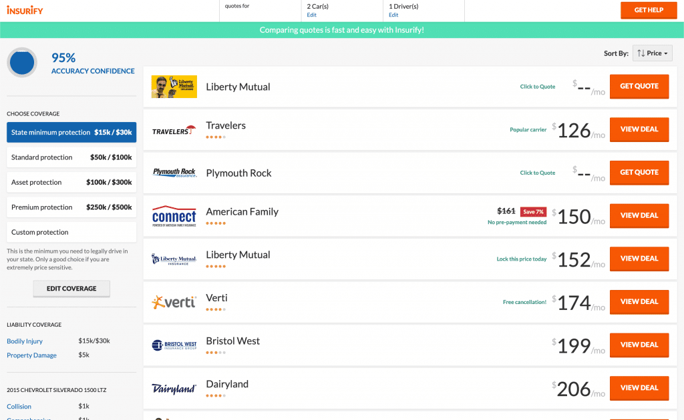Screen dimensions: 684x420
Task: Open the Property Damage coverage link
Action: 31,355
